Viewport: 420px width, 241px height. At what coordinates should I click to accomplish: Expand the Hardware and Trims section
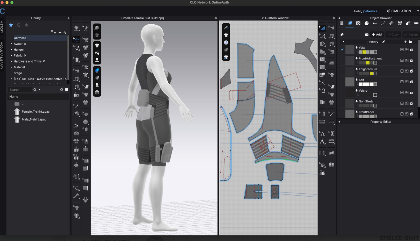click(x=11, y=61)
